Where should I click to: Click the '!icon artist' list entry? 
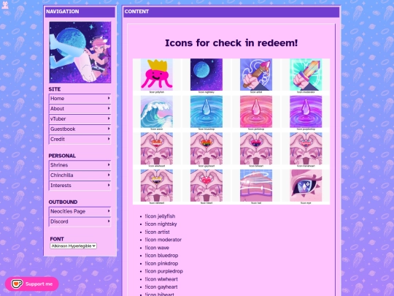click(157, 232)
